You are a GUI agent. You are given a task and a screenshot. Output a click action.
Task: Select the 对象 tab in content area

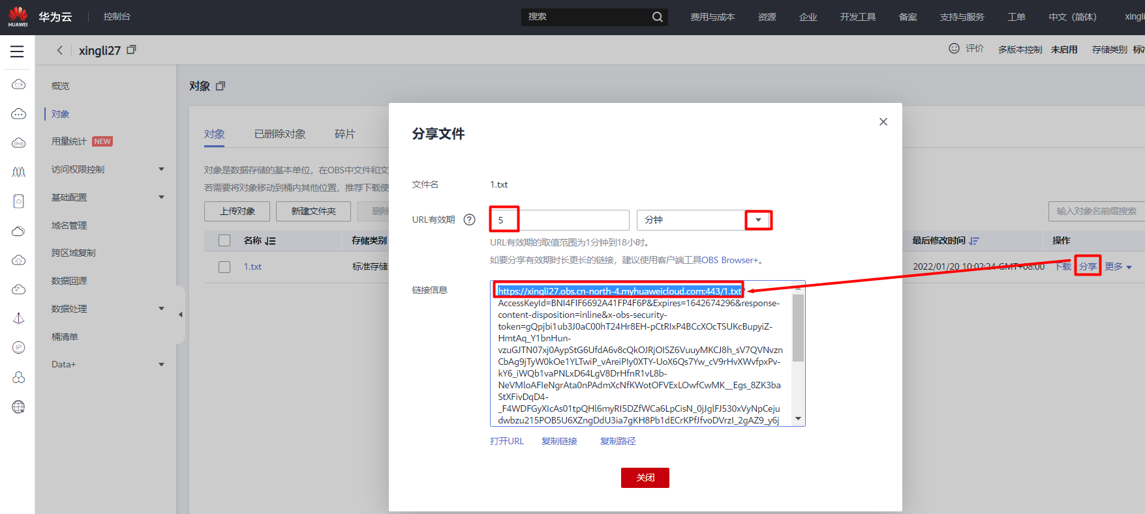tap(215, 134)
